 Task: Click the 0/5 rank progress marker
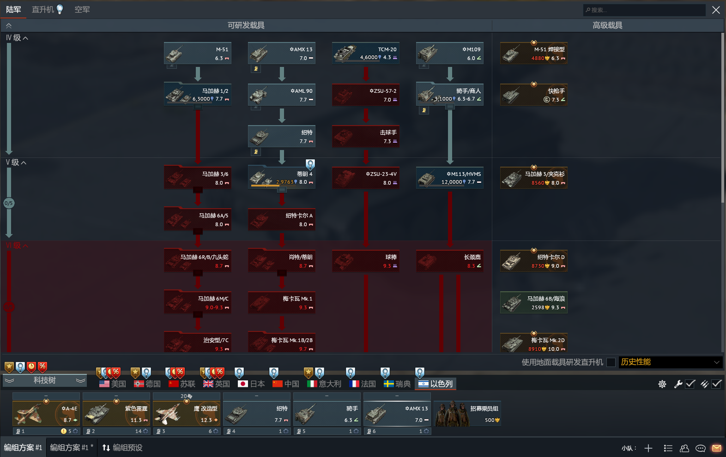[9, 203]
